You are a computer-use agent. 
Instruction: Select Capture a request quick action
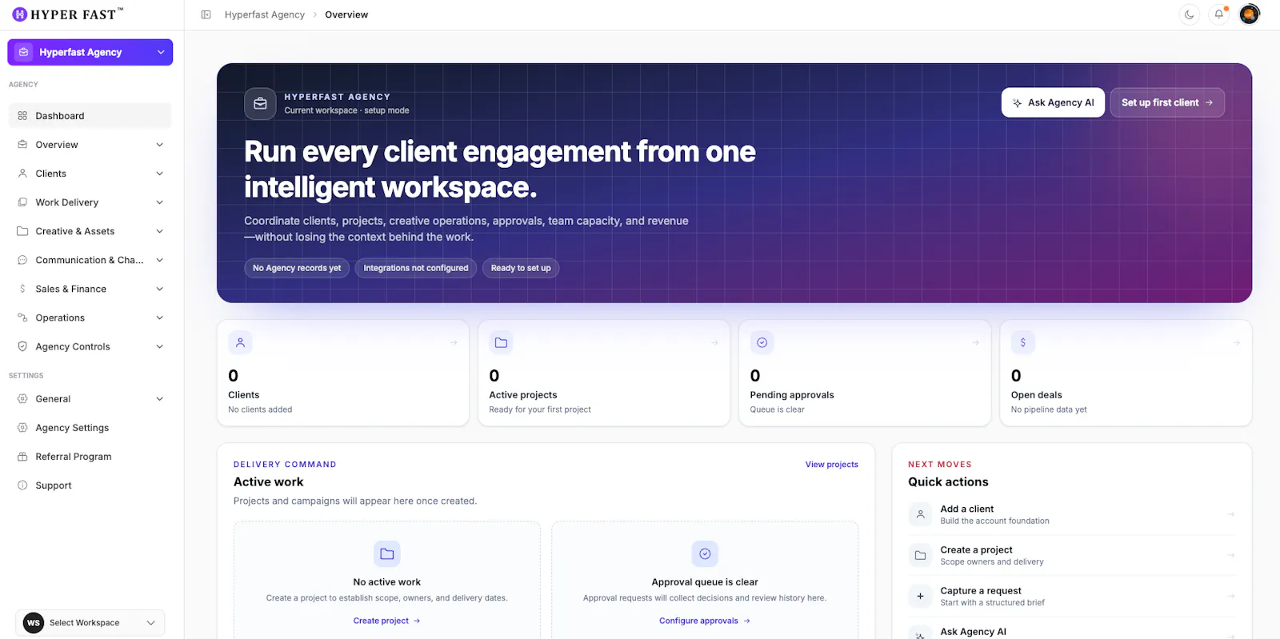click(1071, 596)
